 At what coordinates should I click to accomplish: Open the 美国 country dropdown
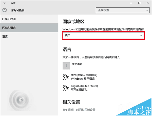[103, 35]
